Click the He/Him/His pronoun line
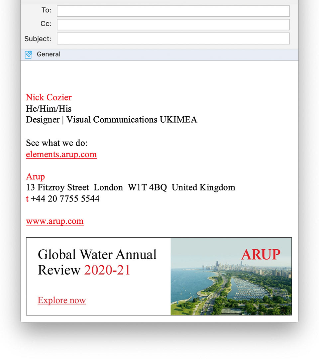Viewport: 319px width, 359px height. tap(49, 108)
